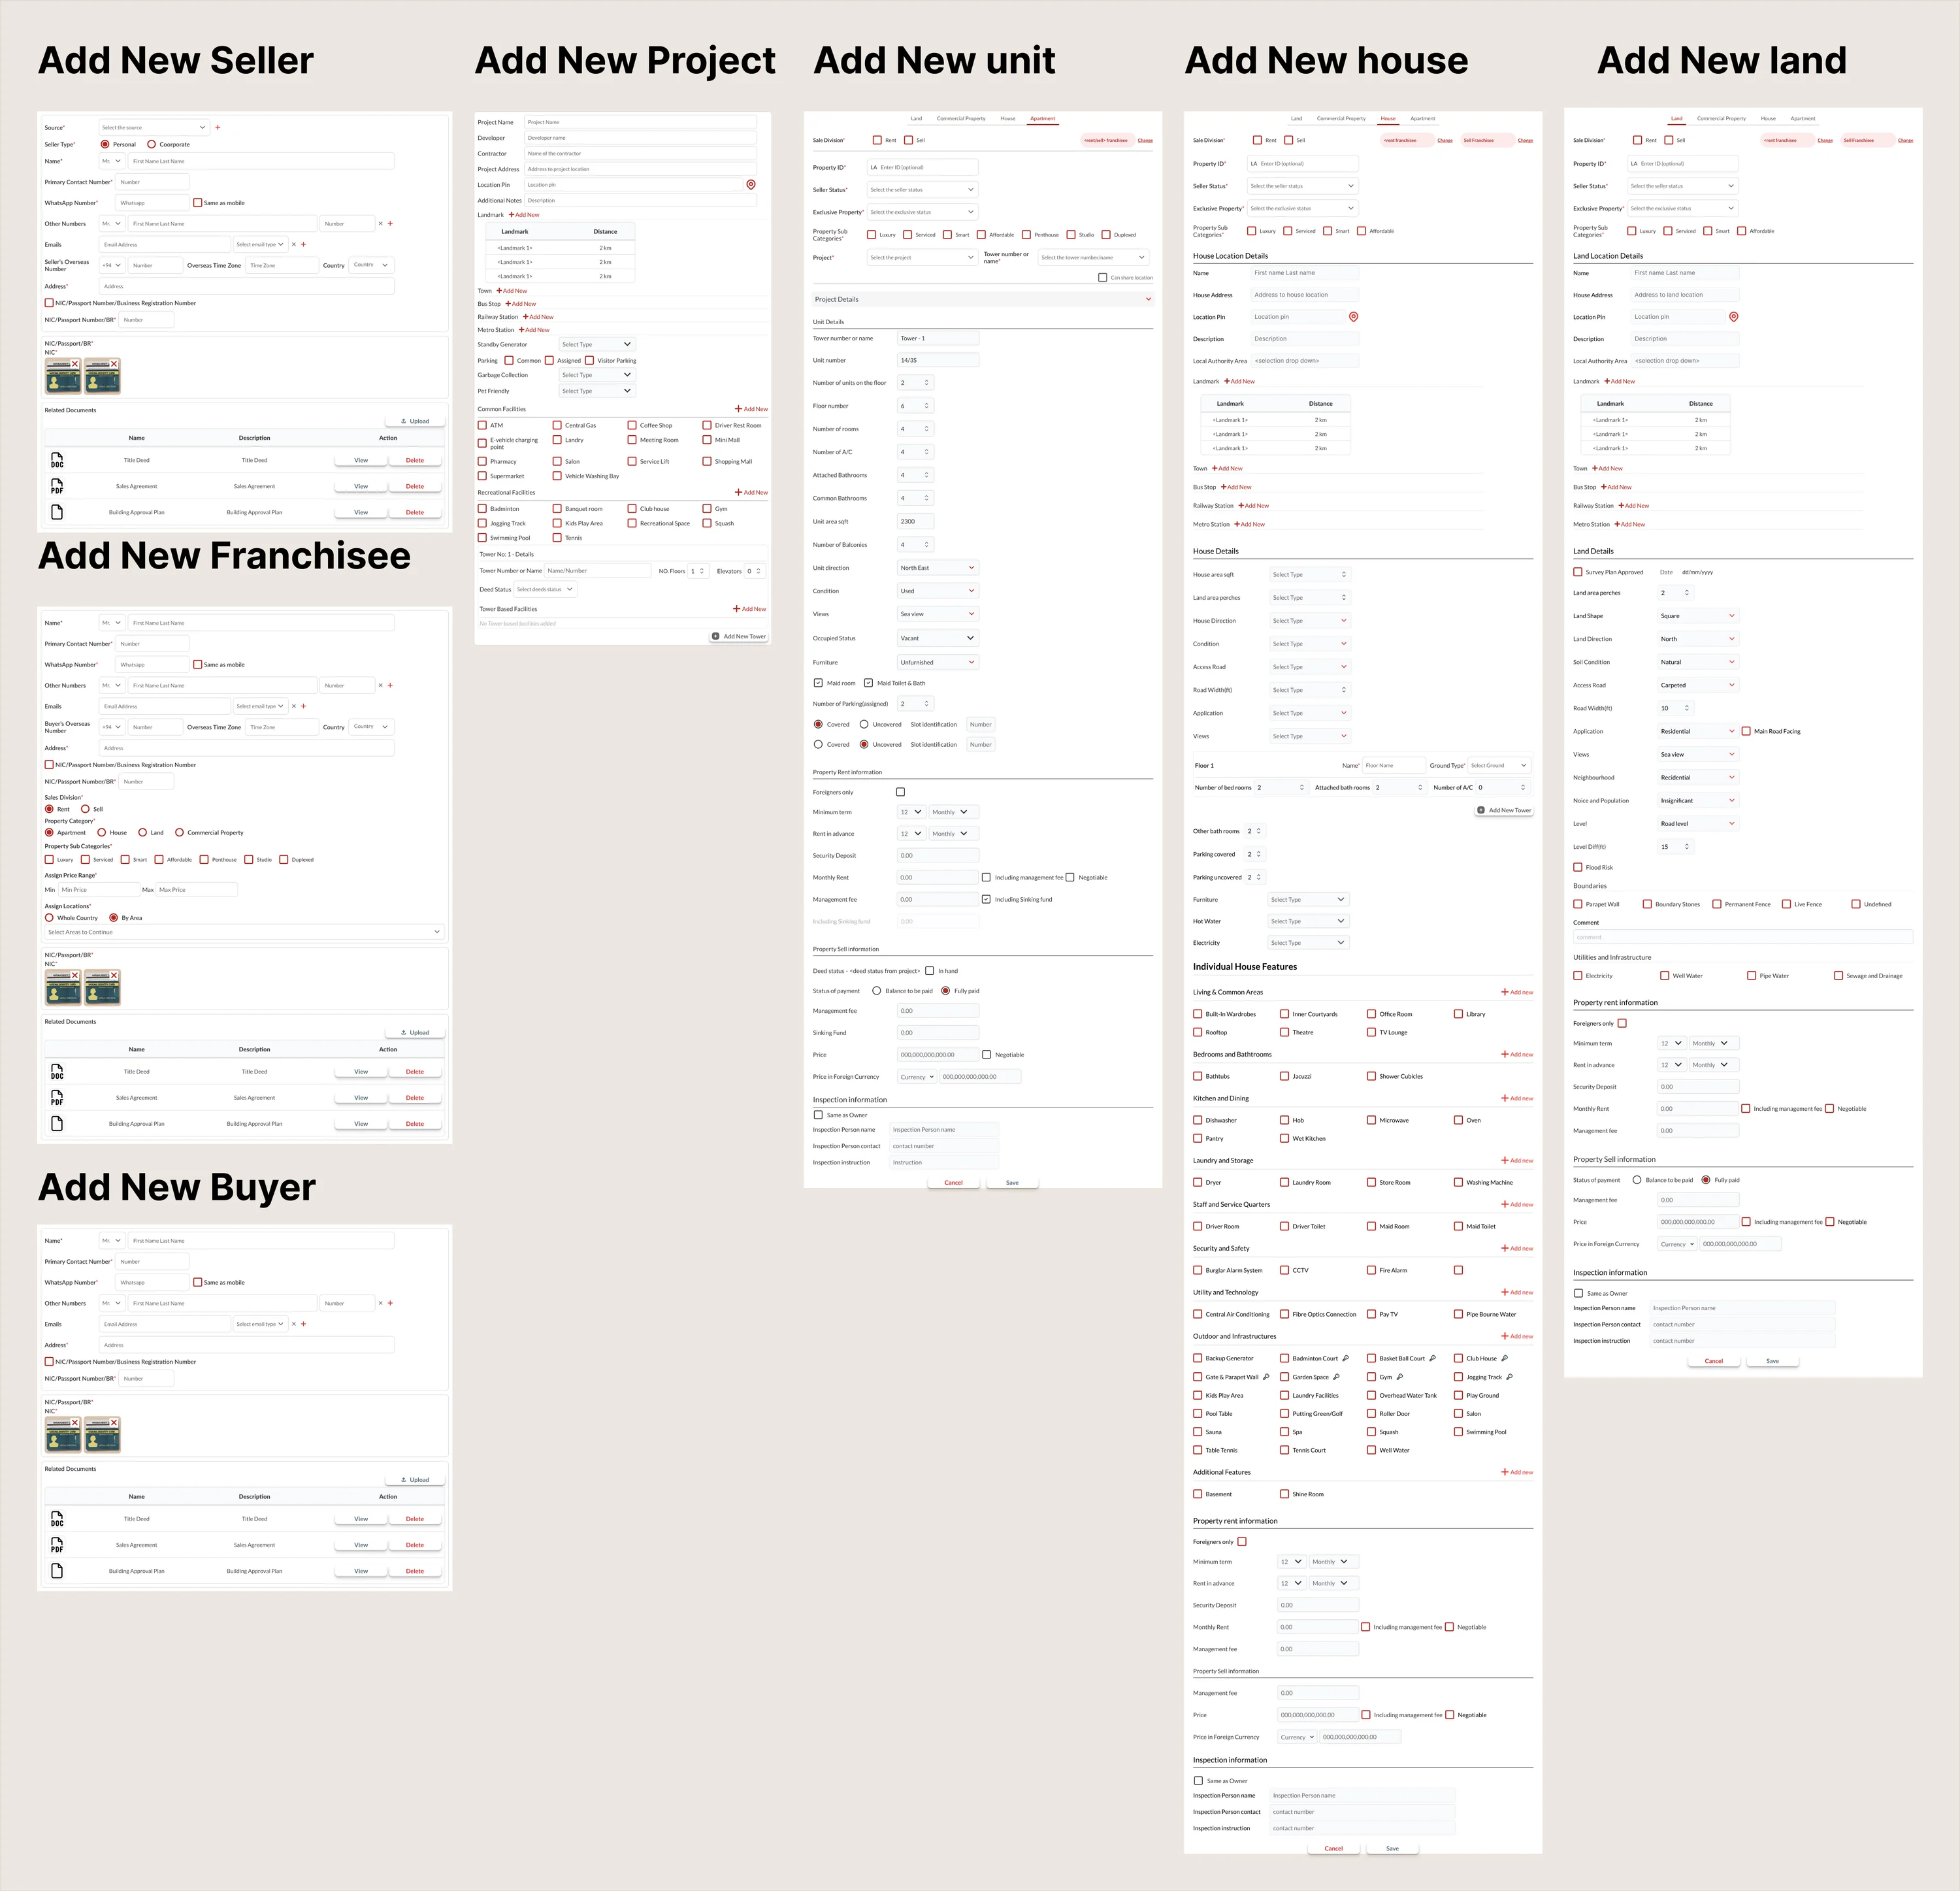Screen dimensions: 1960x1891
Task: Remove second NIC image via red X in Franchisee form
Action: pyautogui.click(x=114, y=975)
